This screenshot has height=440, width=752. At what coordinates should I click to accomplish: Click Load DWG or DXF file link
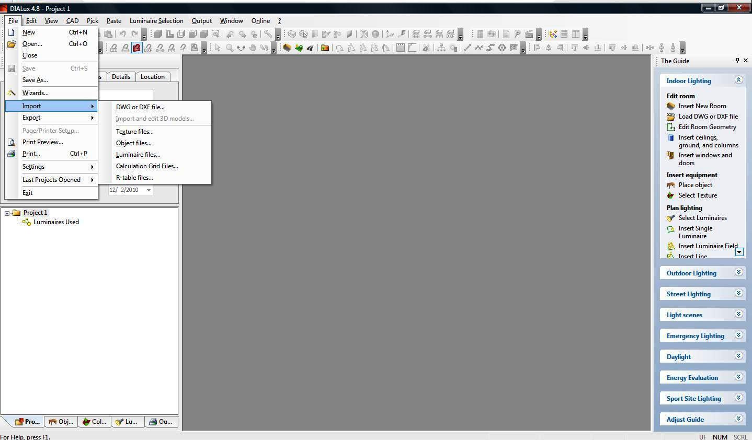(708, 117)
